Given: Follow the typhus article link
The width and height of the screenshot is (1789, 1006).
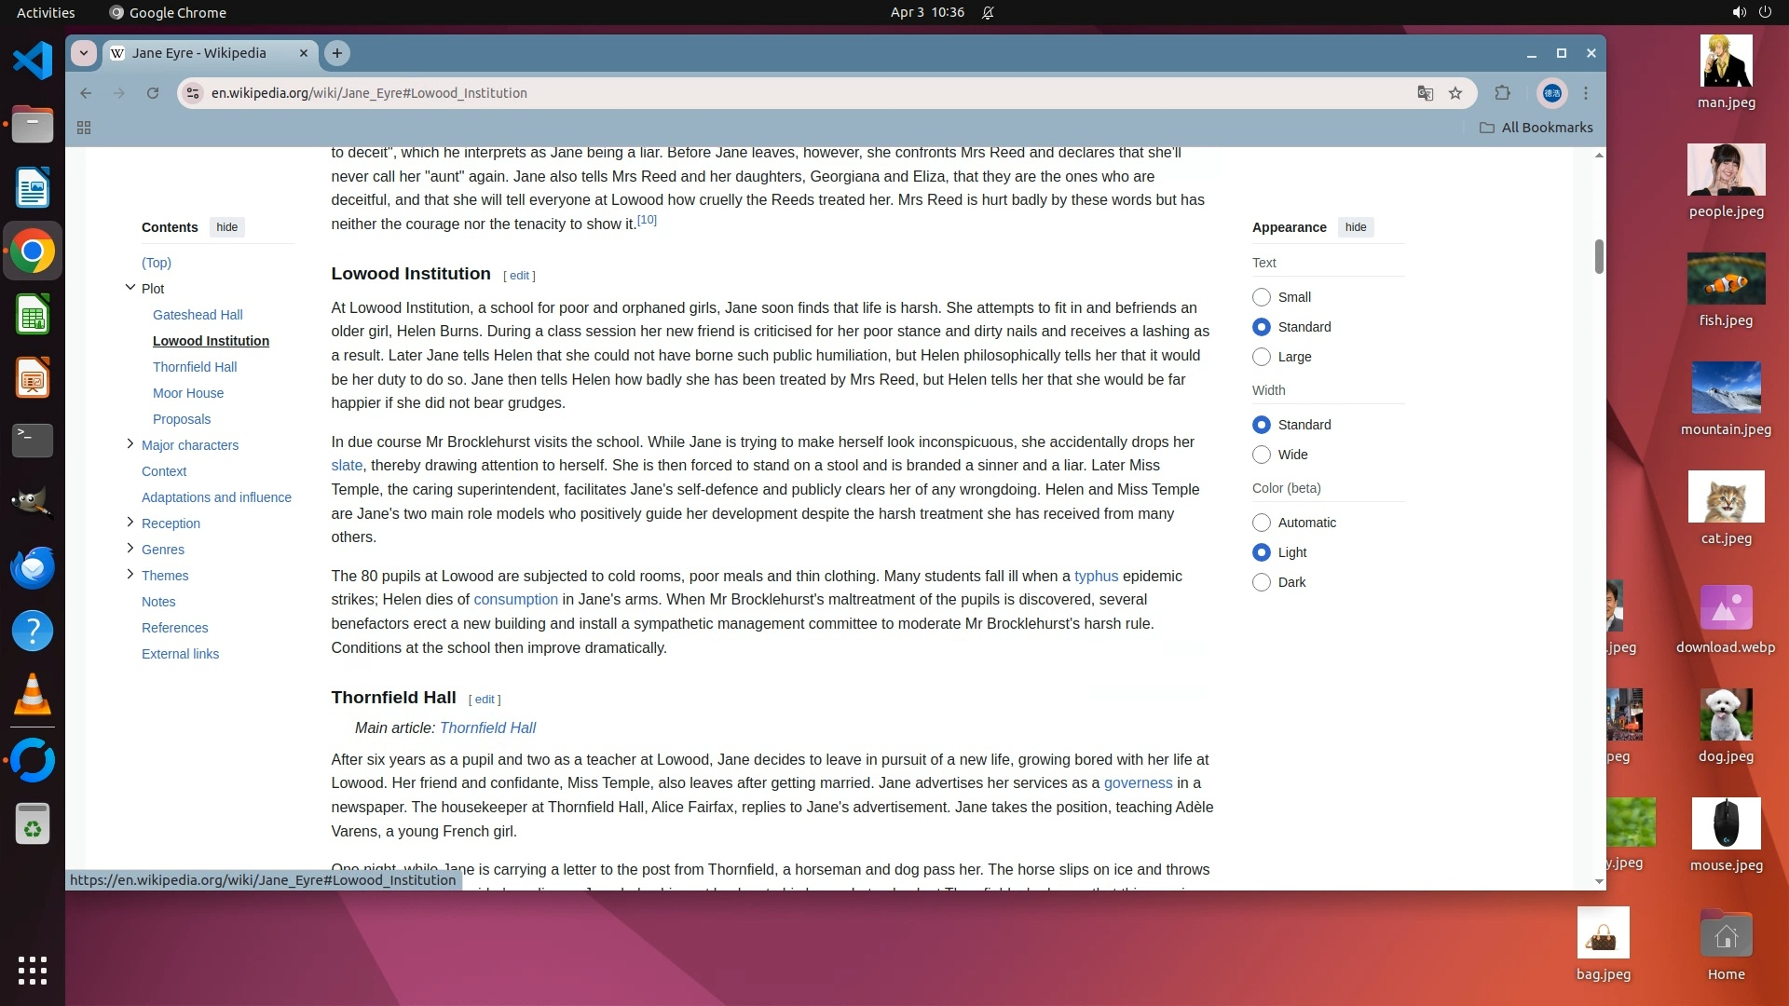Looking at the screenshot, I should point(1096,576).
